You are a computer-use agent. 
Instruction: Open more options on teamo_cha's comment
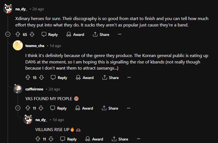pos(129,78)
